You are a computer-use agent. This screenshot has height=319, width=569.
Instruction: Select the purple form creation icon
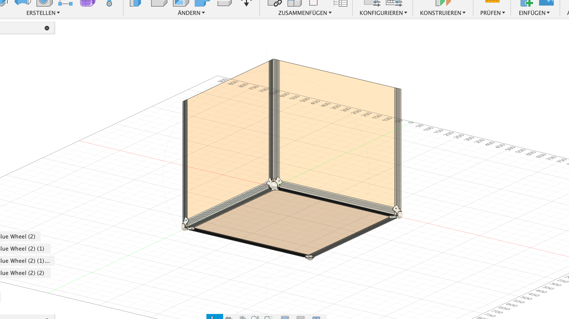pos(87,3)
